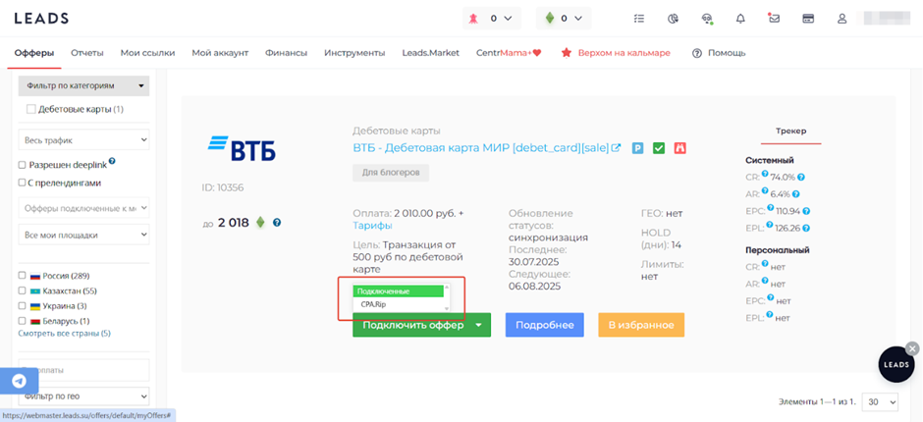This screenshot has height=422, width=923.
Task: Open the mail envelope with red dot
Action: (x=774, y=18)
